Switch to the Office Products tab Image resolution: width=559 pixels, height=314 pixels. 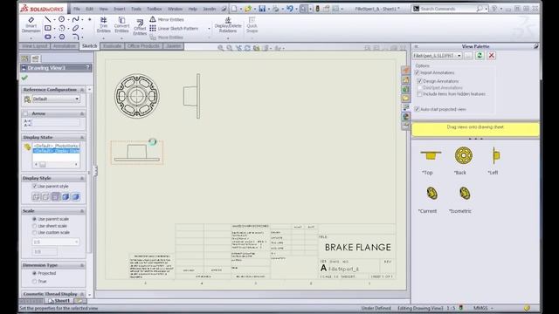tap(143, 46)
